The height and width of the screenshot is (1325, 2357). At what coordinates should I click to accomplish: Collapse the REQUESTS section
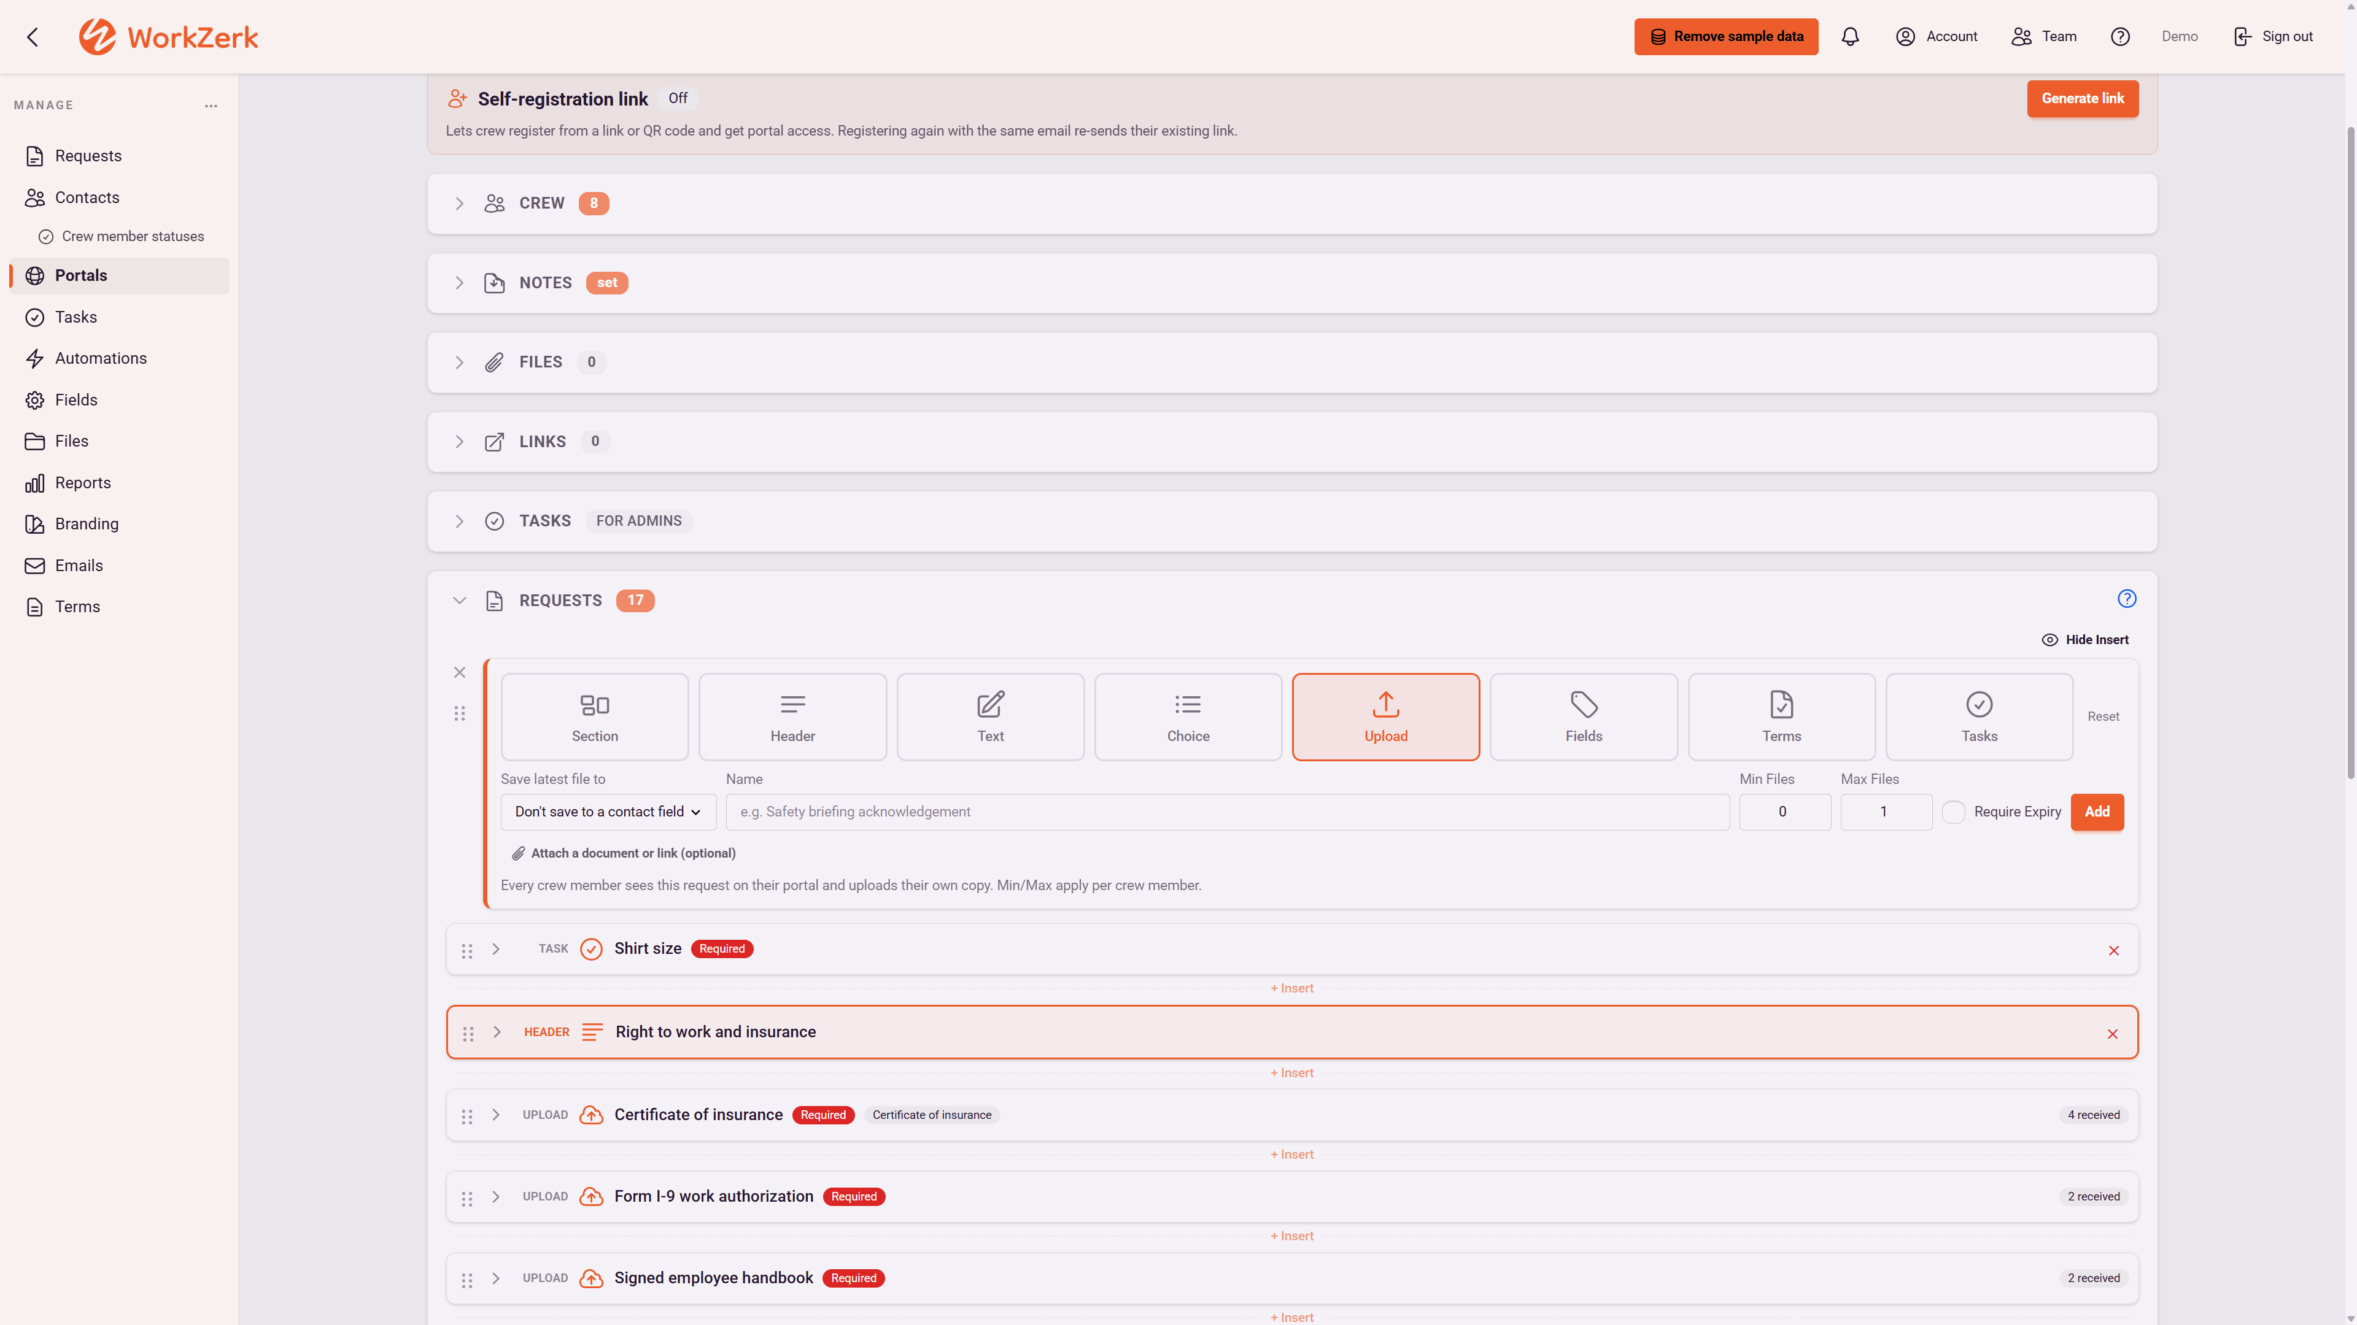coord(459,600)
